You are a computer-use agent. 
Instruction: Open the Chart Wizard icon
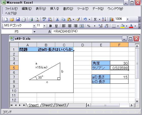[x=111, y=19]
